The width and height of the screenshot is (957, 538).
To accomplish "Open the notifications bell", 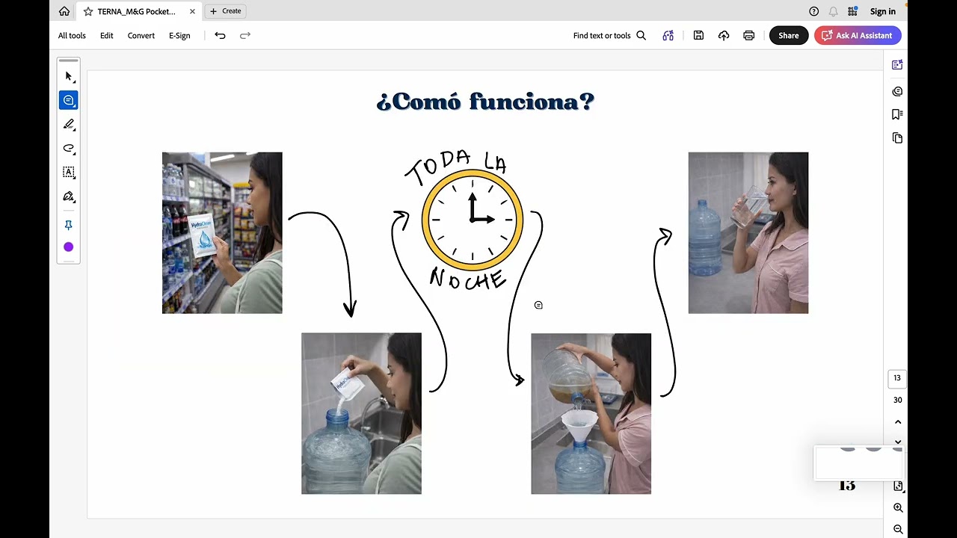I will point(833,11).
